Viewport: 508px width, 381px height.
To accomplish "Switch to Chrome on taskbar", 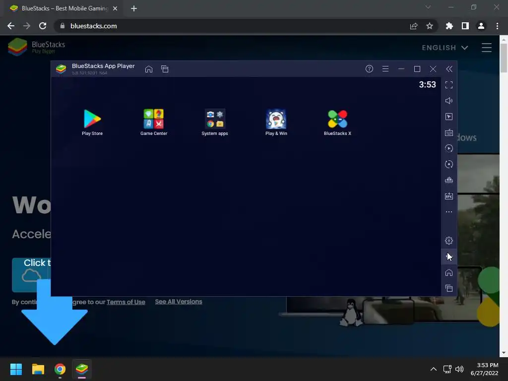I will tap(60, 369).
